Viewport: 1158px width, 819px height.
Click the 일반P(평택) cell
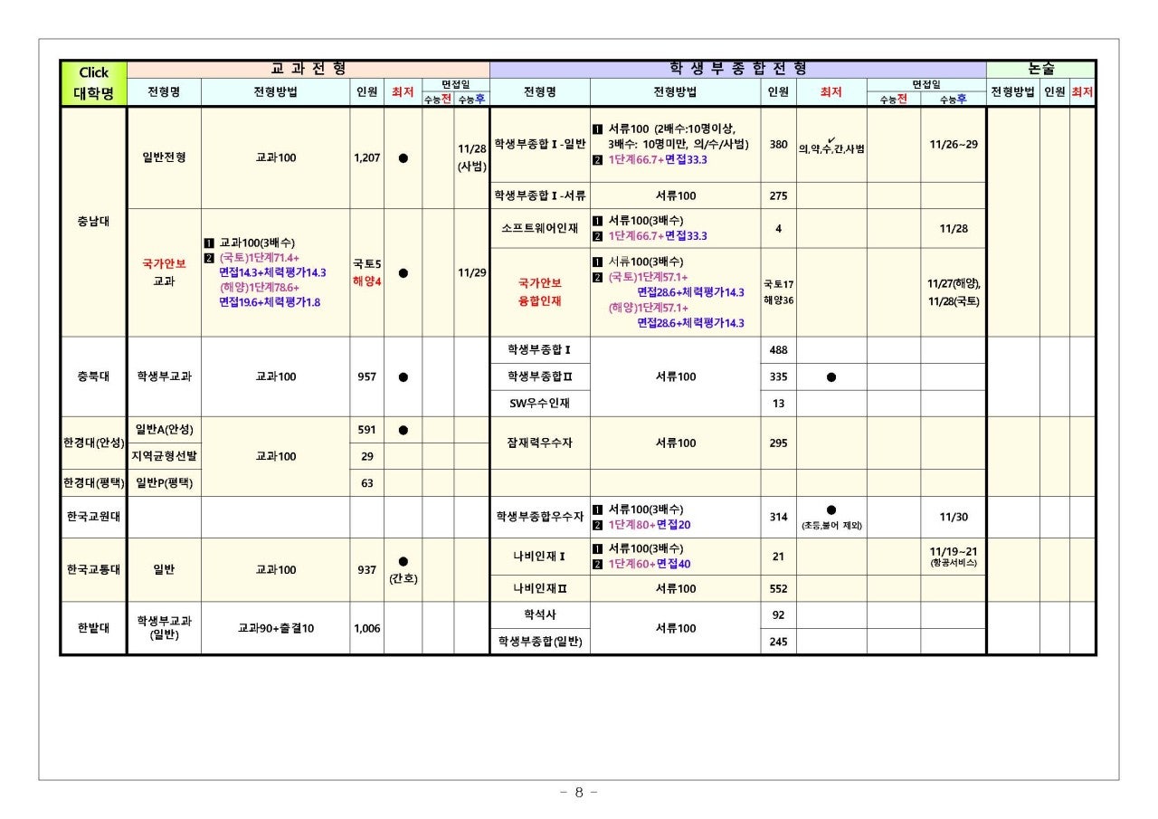coord(164,482)
